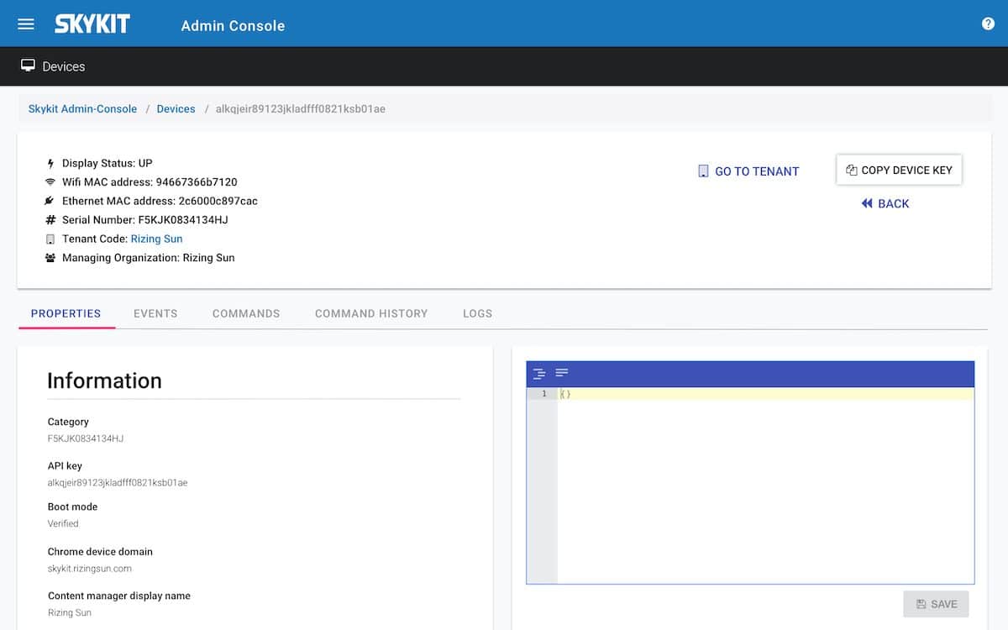Click the Go To Tenant button

pyautogui.click(x=748, y=171)
